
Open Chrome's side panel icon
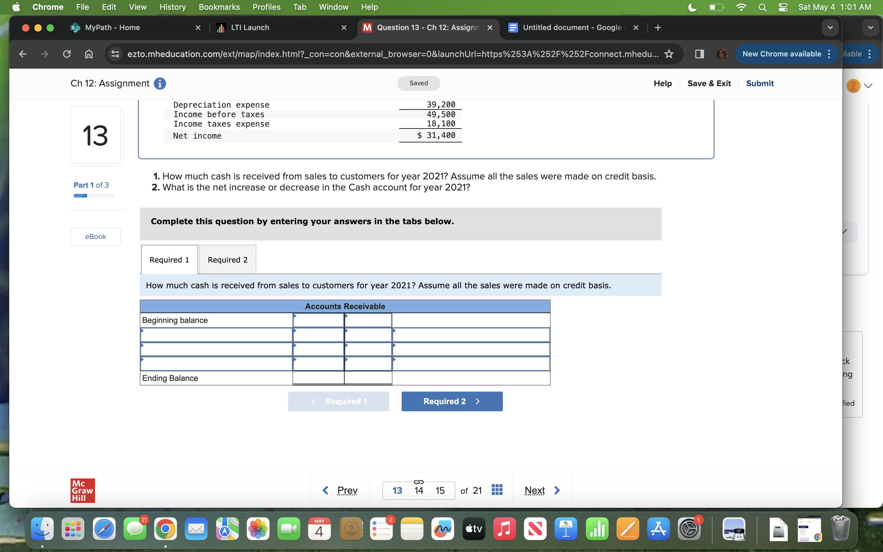699,54
